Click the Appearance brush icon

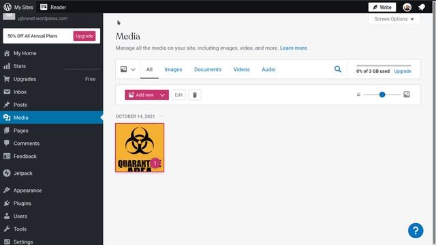pyautogui.click(x=7, y=191)
